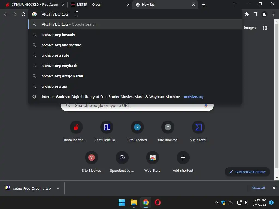The width and height of the screenshot is (279, 209).
Task: Open the Google apps grid
Action: point(265,28)
